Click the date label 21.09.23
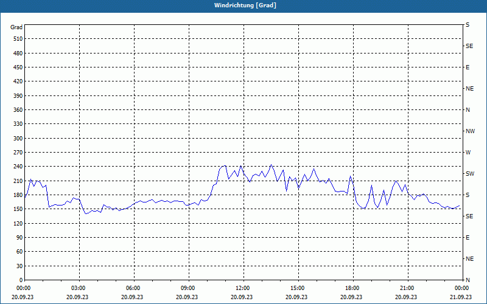Viewport: 487px width, 304px height. 461,297
